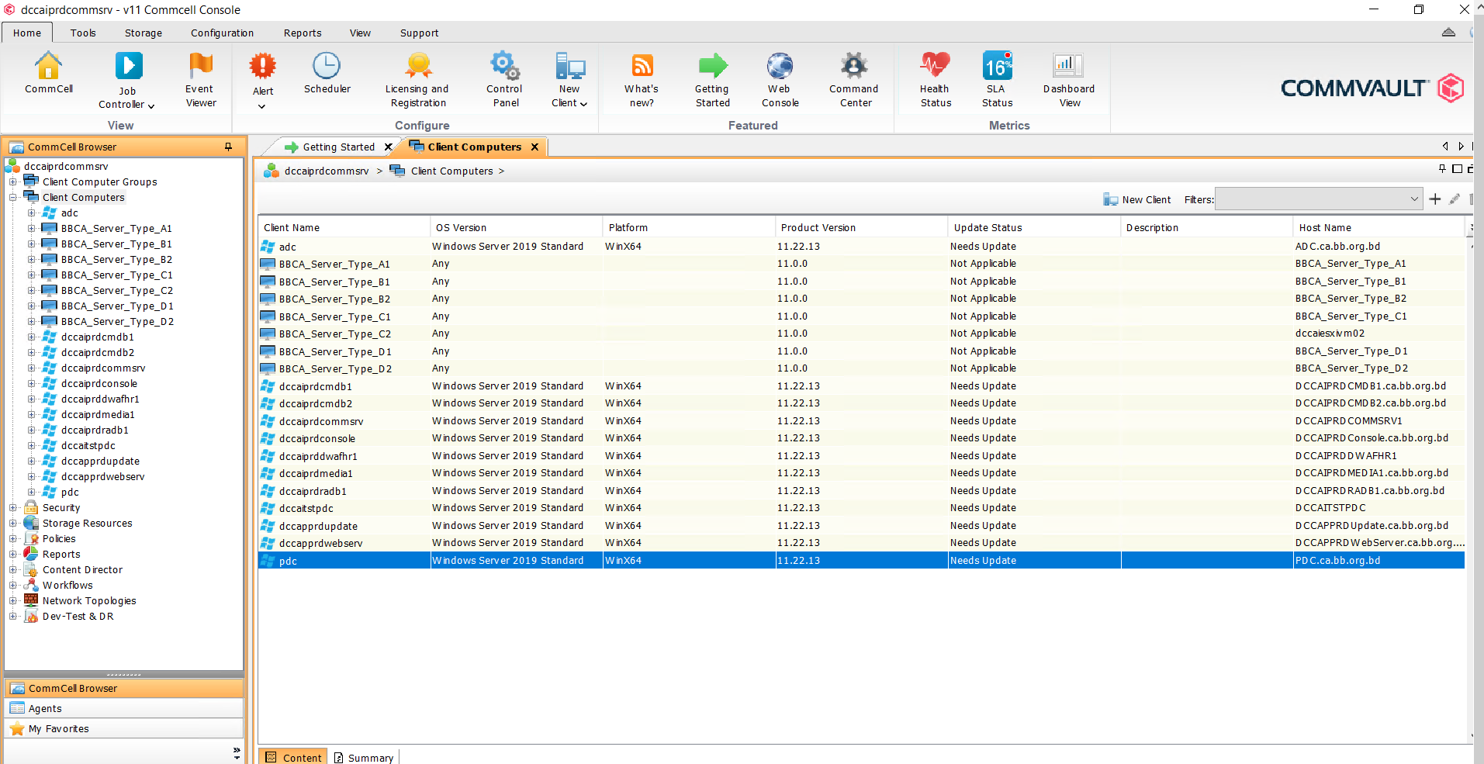1484x764 pixels.
Task: Expand the Security tree node
Action: click(x=13, y=507)
